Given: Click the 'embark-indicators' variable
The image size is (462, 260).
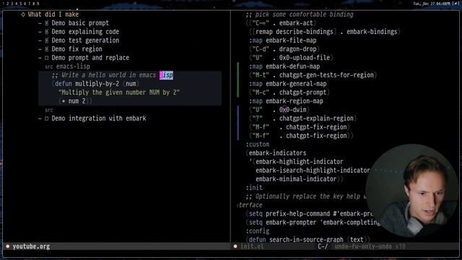Looking at the screenshot, I should click(x=277, y=153).
